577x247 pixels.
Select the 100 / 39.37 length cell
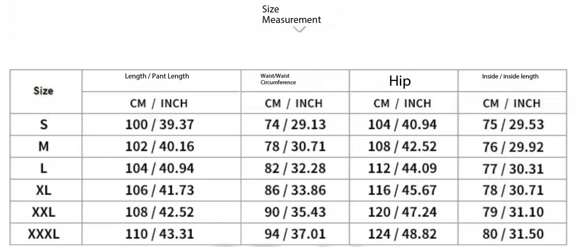(x=160, y=125)
